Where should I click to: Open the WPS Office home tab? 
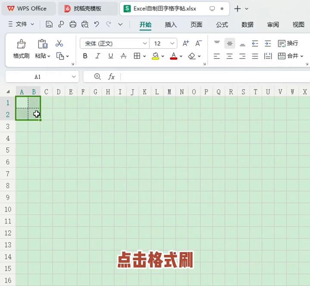29,9
